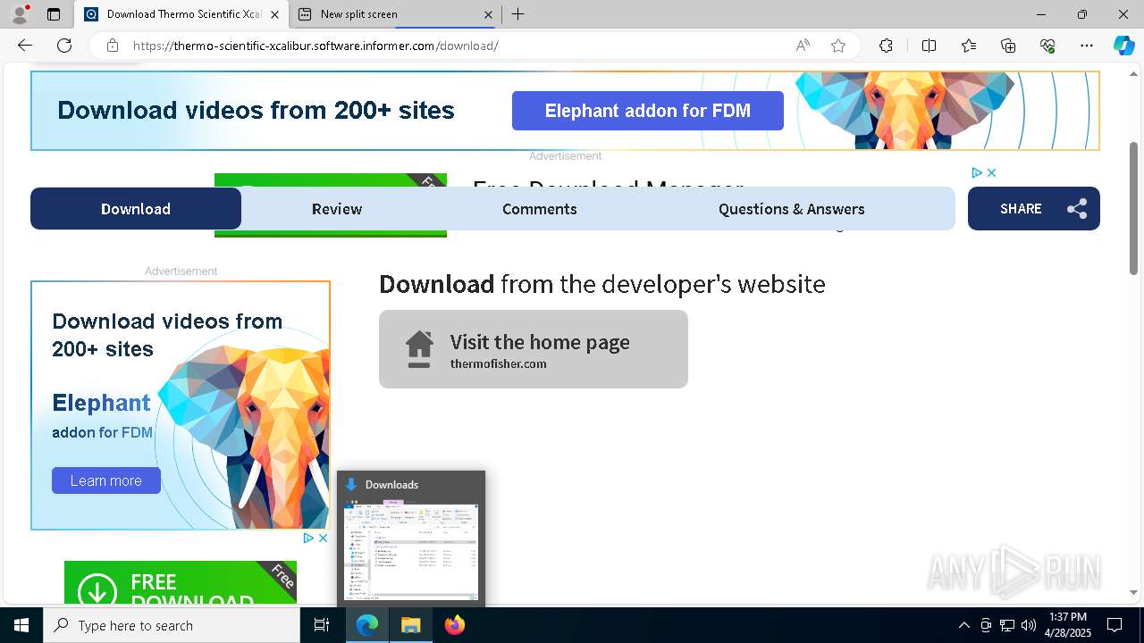Open Browser essentials heart icon

[1047, 46]
